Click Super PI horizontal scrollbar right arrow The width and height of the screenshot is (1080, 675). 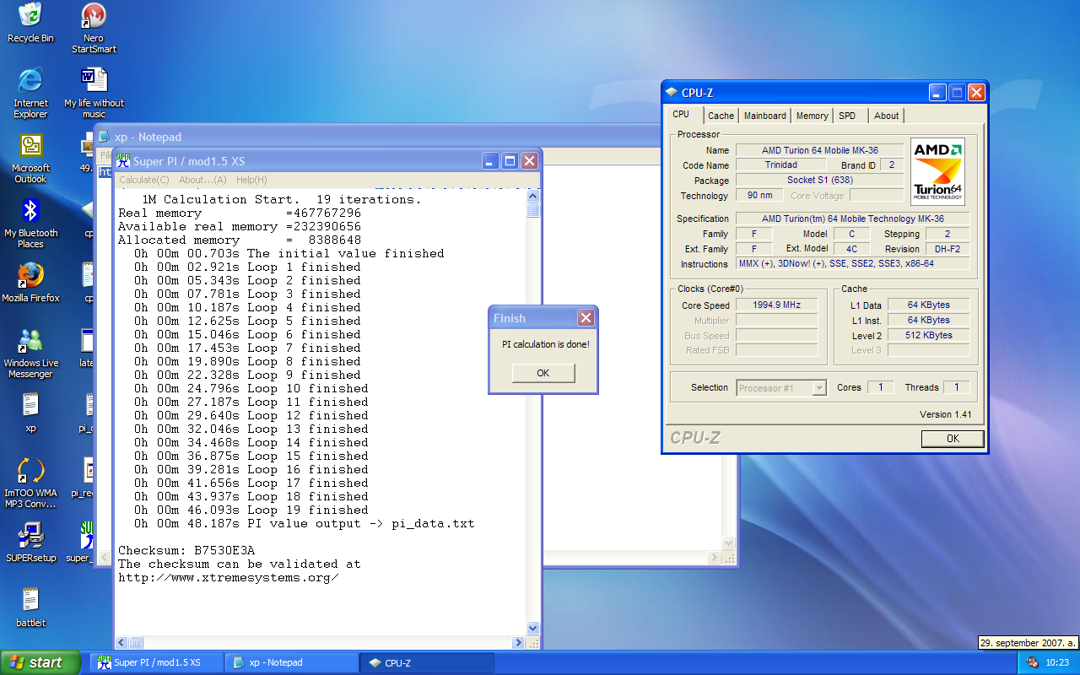518,643
